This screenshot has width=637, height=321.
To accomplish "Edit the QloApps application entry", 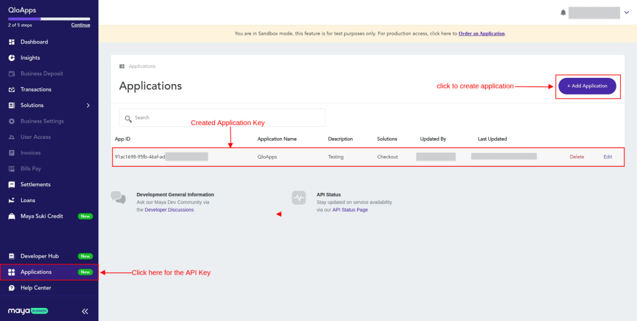I will coord(608,157).
